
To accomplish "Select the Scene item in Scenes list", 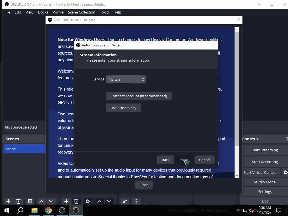I will [x=24, y=149].
